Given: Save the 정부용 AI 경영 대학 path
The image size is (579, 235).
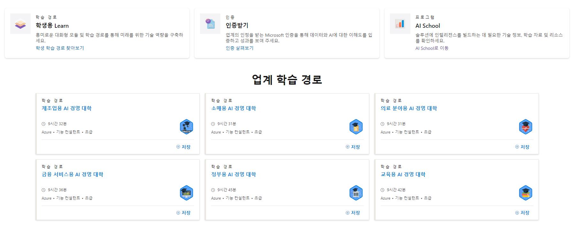Looking at the screenshot, I should 353,213.
